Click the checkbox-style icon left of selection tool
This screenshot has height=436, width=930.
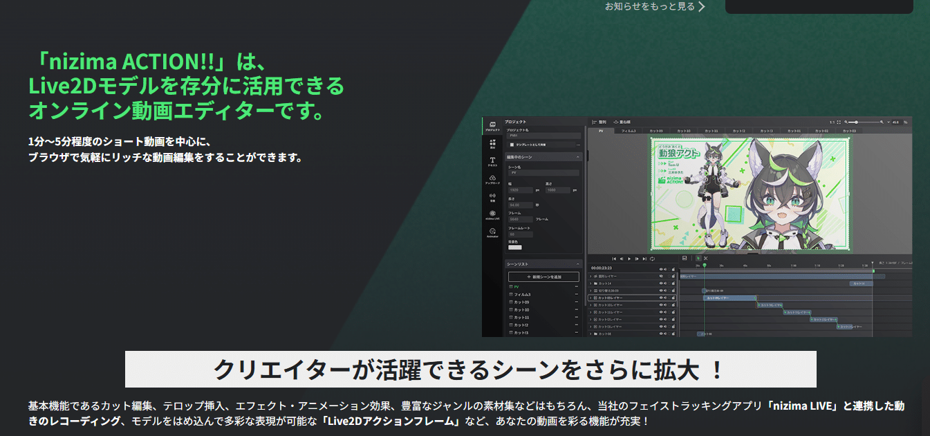684,258
